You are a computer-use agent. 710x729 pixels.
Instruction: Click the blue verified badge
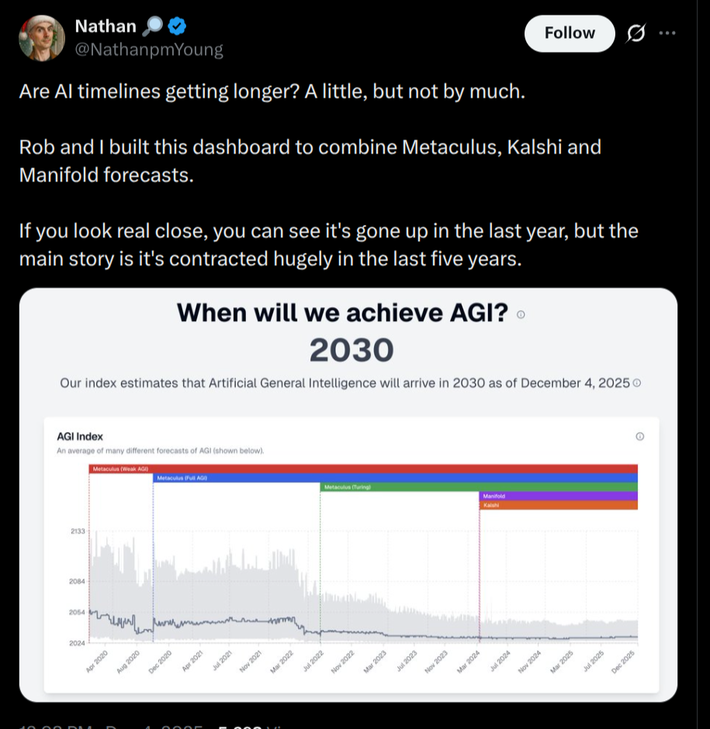click(177, 26)
